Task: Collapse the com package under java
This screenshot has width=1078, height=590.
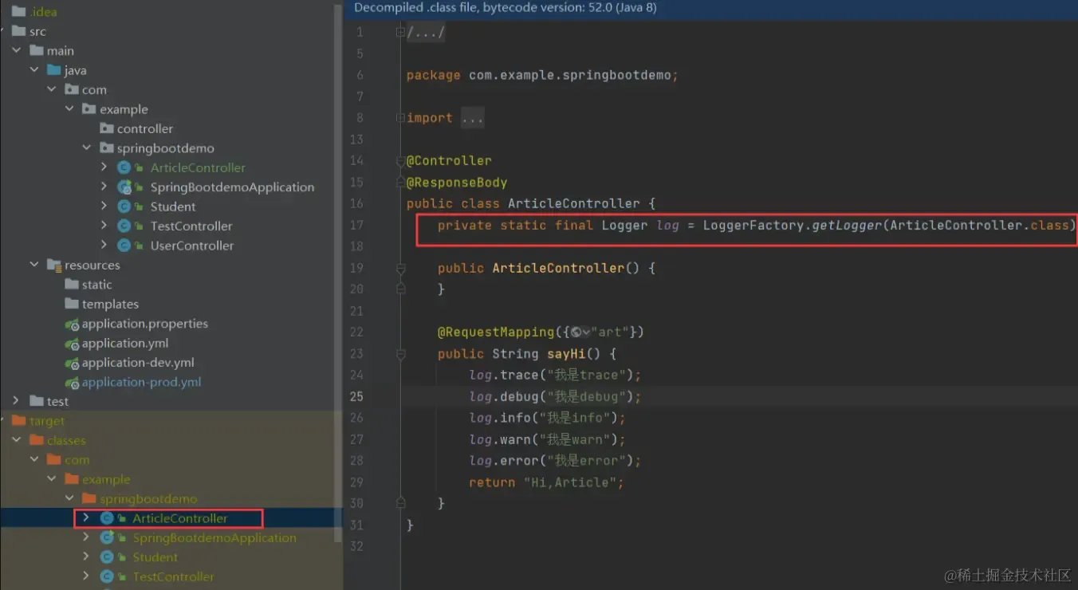Action: [52, 90]
